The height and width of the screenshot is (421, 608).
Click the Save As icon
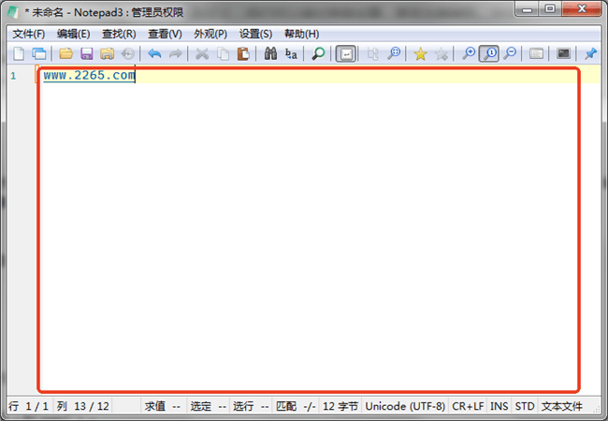107,53
